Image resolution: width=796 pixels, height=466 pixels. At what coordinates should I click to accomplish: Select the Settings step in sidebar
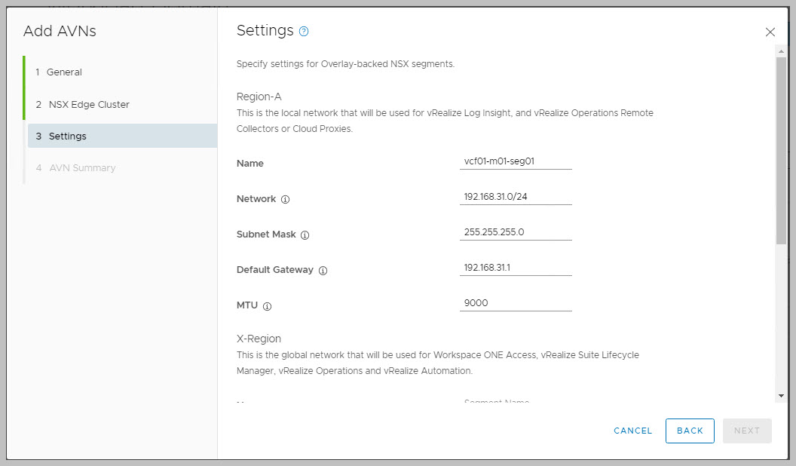pos(68,136)
